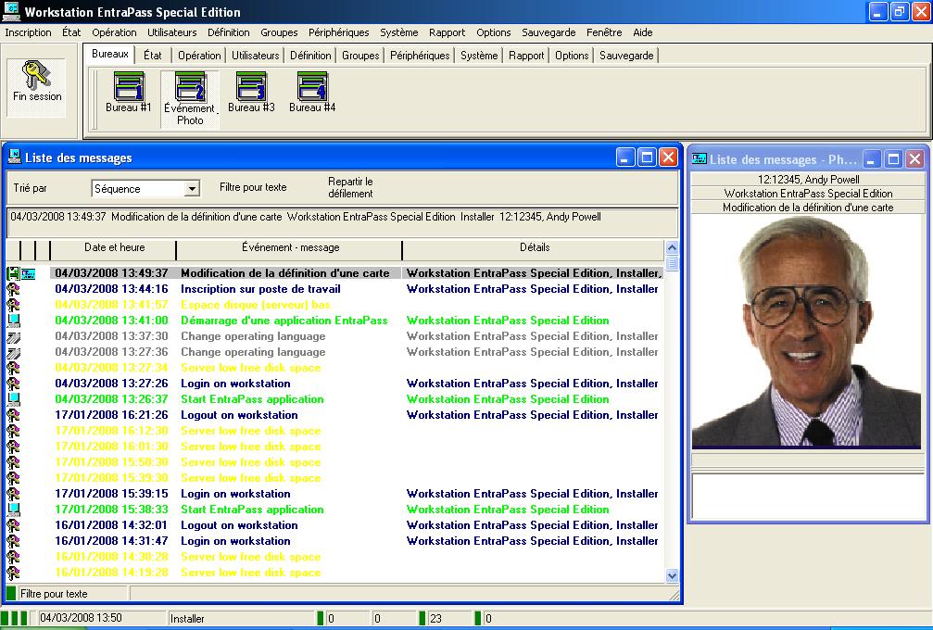This screenshot has width=933, height=630.
Task: Open the Périphériques menu in the menu bar
Action: pyautogui.click(x=338, y=32)
